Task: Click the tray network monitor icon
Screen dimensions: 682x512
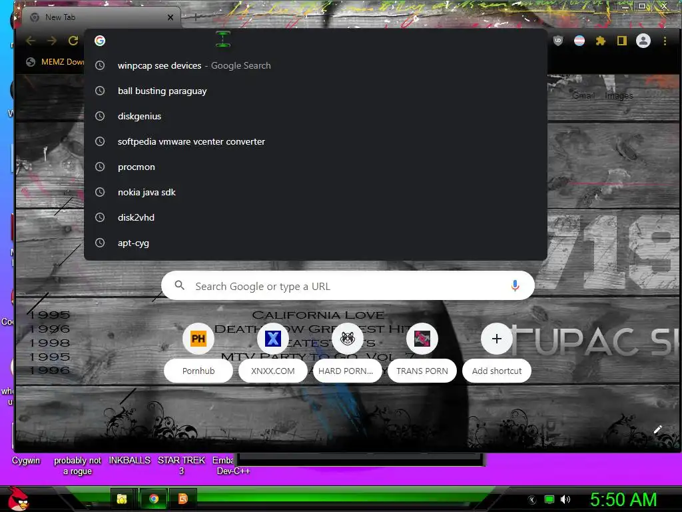Action: pos(549,499)
